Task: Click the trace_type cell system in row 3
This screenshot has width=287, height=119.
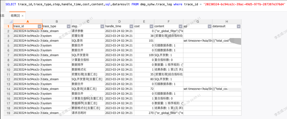Action: click(x=57, y=36)
